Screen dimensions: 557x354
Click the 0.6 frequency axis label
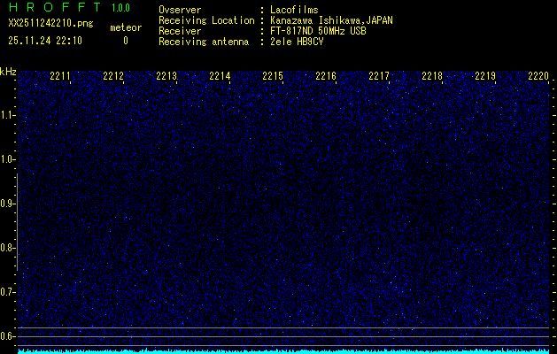[x=8, y=336]
